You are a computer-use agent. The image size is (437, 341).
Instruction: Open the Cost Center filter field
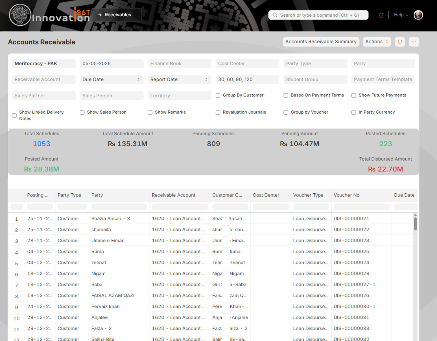pyautogui.click(x=247, y=63)
